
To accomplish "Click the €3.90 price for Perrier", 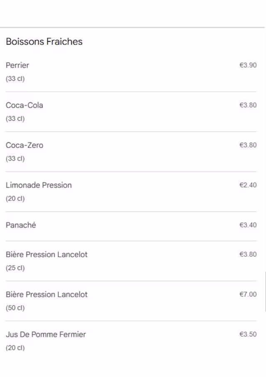I will click(x=248, y=65).
